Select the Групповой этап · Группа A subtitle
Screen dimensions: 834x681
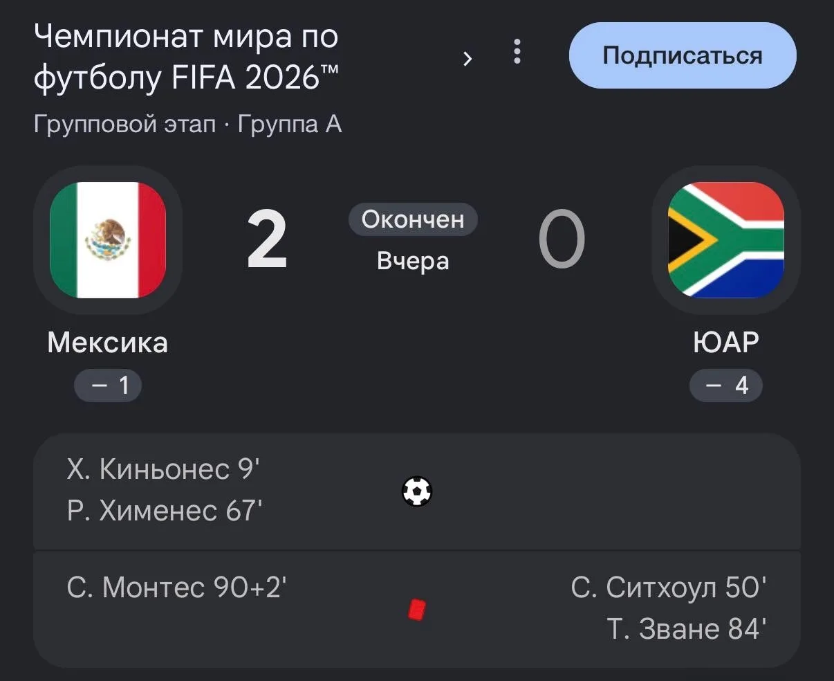(187, 125)
